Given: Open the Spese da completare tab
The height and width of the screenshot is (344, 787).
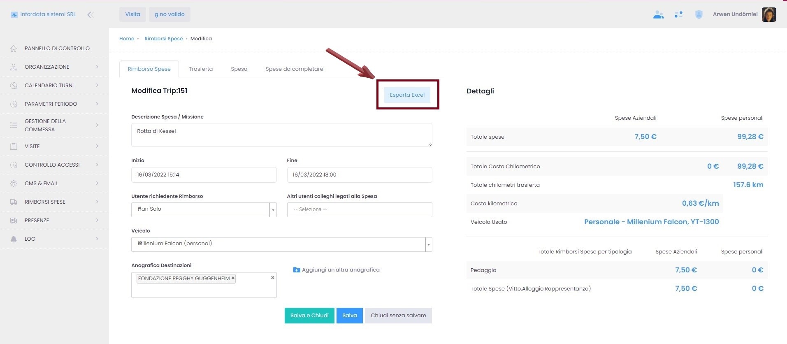Looking at the screenshot, I should click(x=294, y=69).
